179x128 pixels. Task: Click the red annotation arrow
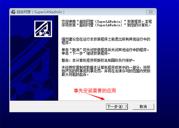coord(95,97)
